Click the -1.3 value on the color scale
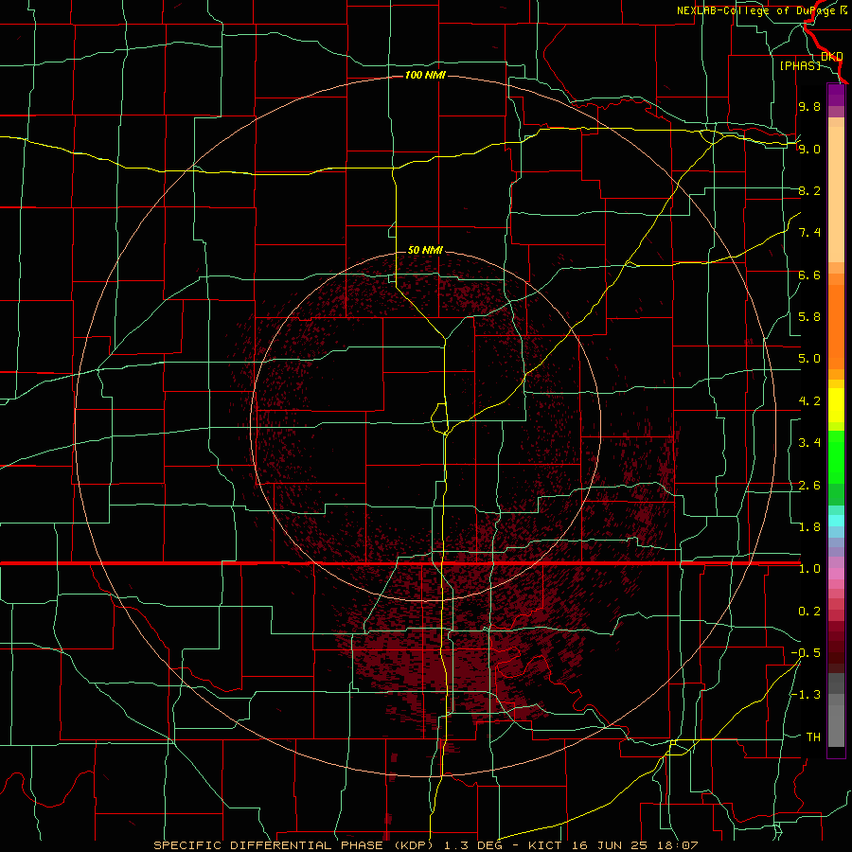This screenshot has height=852, width=852. click(x=806, y=695)
